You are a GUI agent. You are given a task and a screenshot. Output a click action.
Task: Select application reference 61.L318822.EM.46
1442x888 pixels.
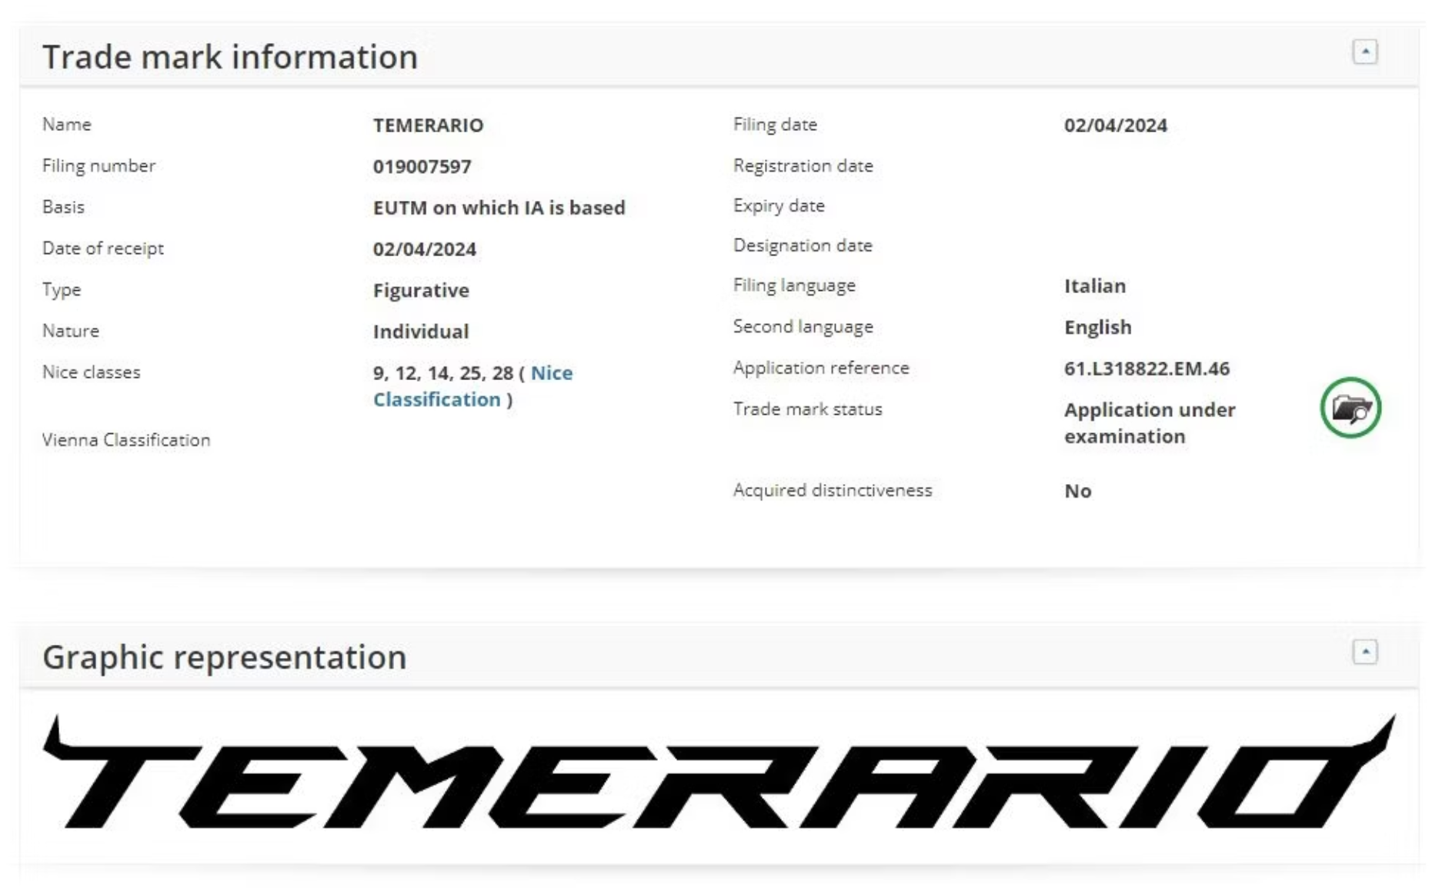pyautogui.click(x=1147, y=369)
